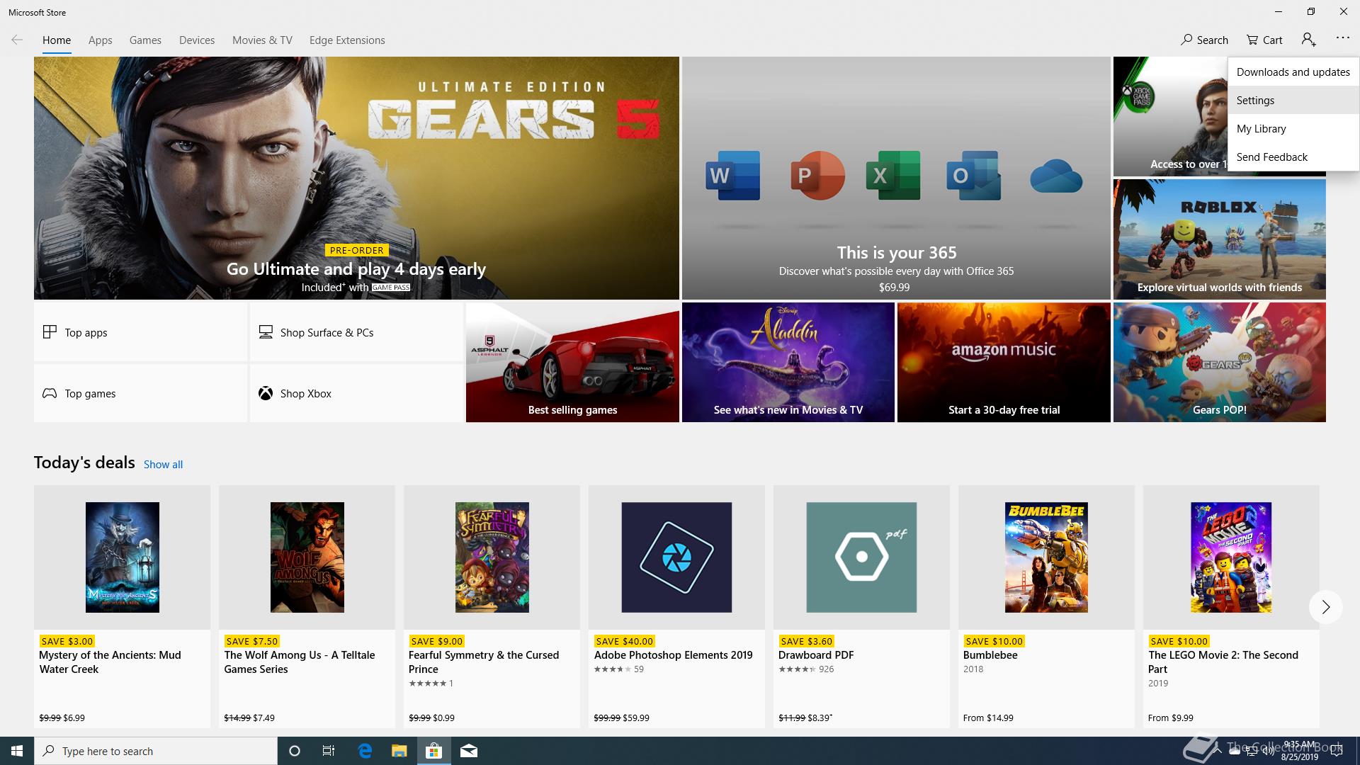Click the Shop Xbox logo icon
1360x765 pixels.
266,393
